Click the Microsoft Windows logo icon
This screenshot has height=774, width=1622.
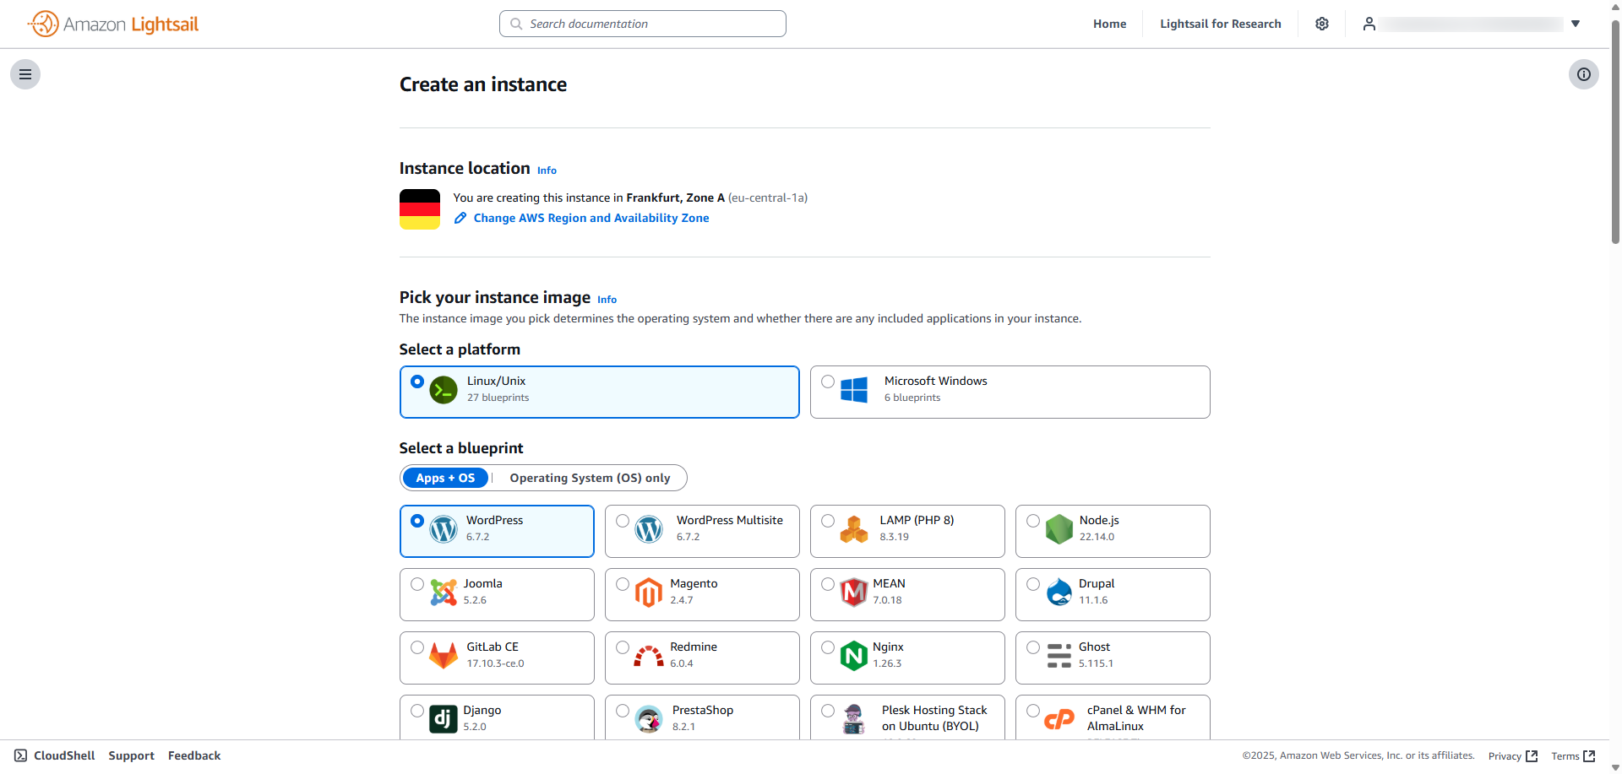tap(854, 390)
